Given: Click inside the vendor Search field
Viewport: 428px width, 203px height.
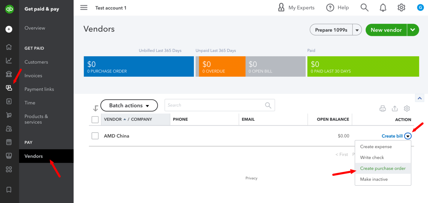Looking at the screenshot, I should click(x=217, y=105).
